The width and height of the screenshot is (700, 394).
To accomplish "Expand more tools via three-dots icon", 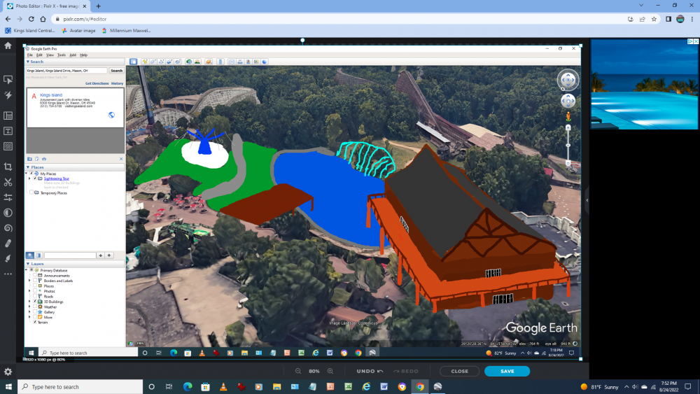I will coord(8,274).
